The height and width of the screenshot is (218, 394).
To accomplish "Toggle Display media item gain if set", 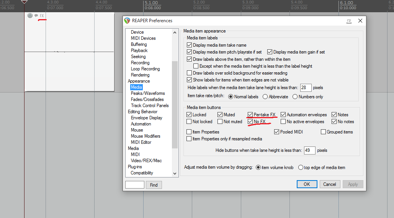I will [x=270, y=52].
